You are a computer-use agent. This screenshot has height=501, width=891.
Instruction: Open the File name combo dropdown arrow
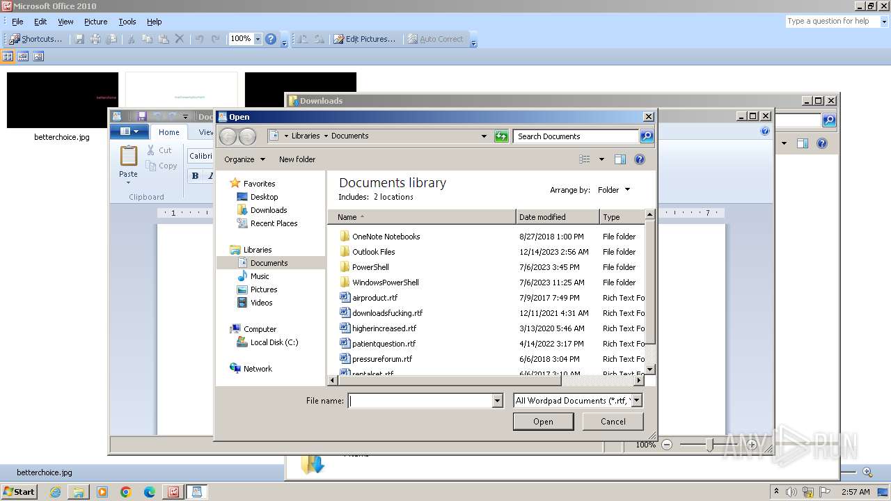pos(497,401)
